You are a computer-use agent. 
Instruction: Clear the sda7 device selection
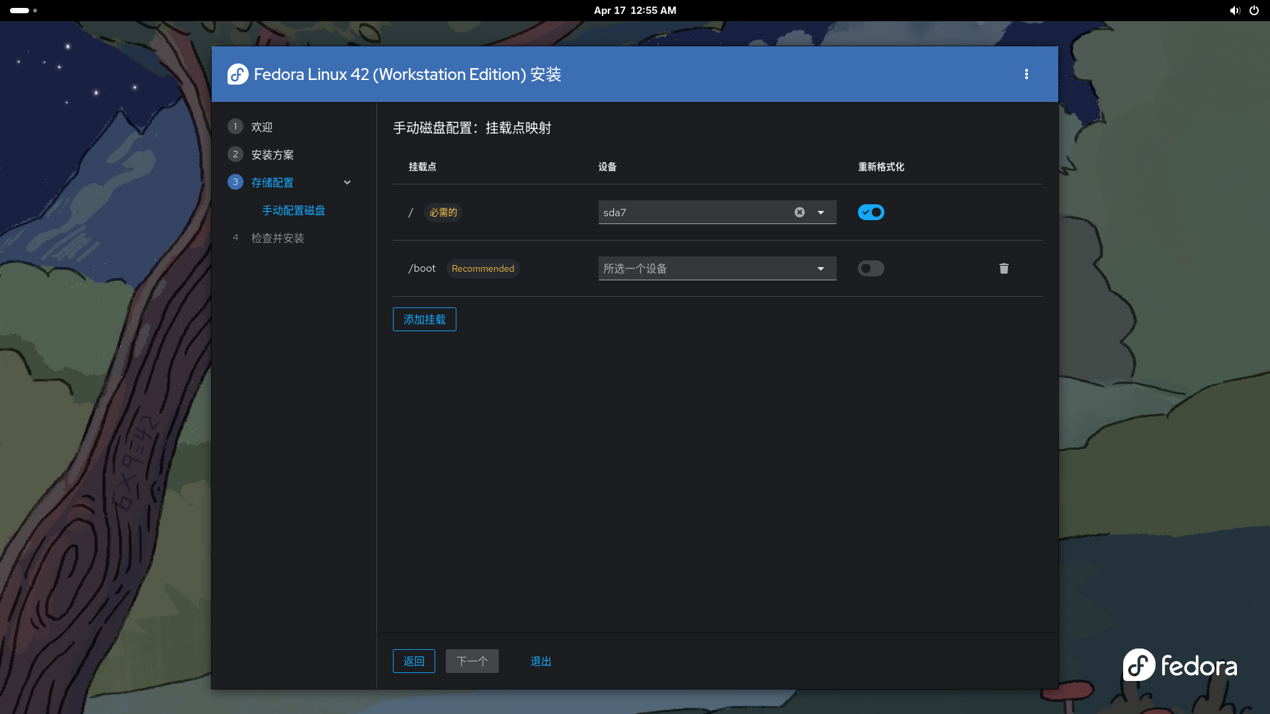799,212
